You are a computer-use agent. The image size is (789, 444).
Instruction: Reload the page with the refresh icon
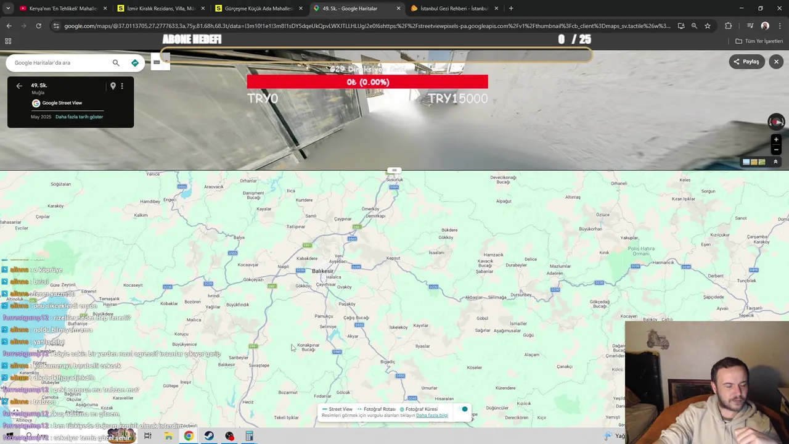coord(38,26)
